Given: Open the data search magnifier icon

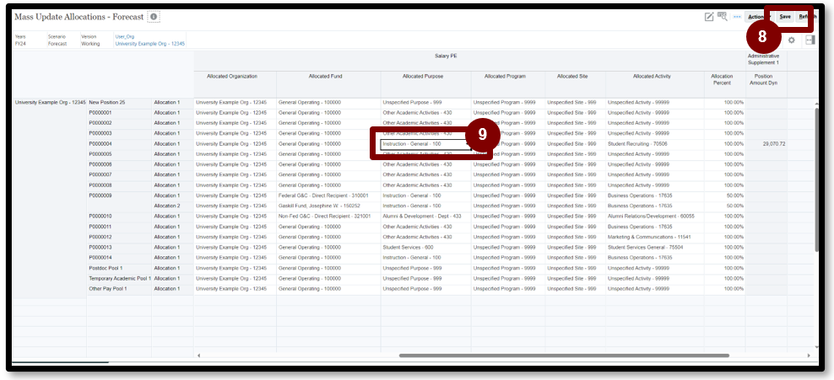Looking at the screenshot, I should point(723,17).
